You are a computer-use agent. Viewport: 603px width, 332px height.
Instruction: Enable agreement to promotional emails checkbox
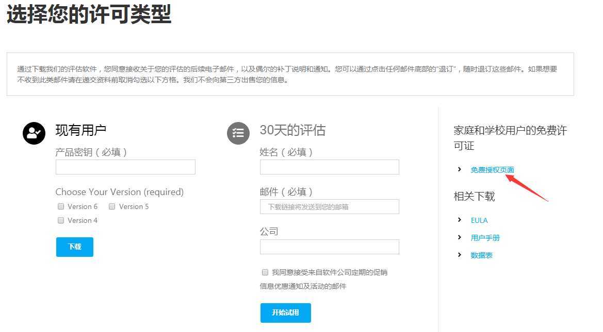coord(265,272)
